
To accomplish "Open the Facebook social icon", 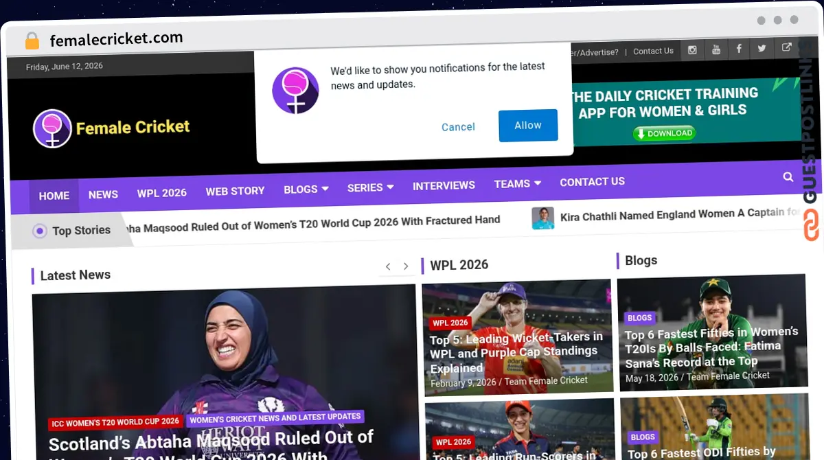I will point(739,49).
